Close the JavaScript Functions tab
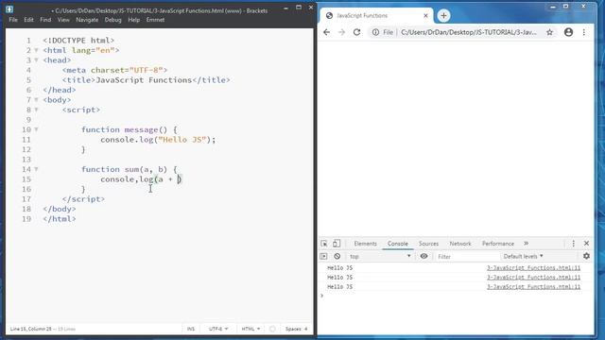This screenshot has height=340, width=605. pyautogui.click(x=425, y=16)
